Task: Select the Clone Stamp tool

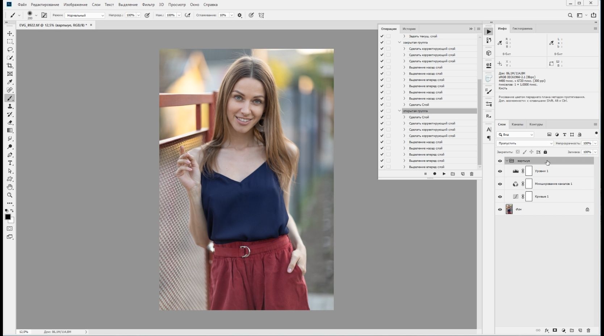Action: click(x=10, y=106)
